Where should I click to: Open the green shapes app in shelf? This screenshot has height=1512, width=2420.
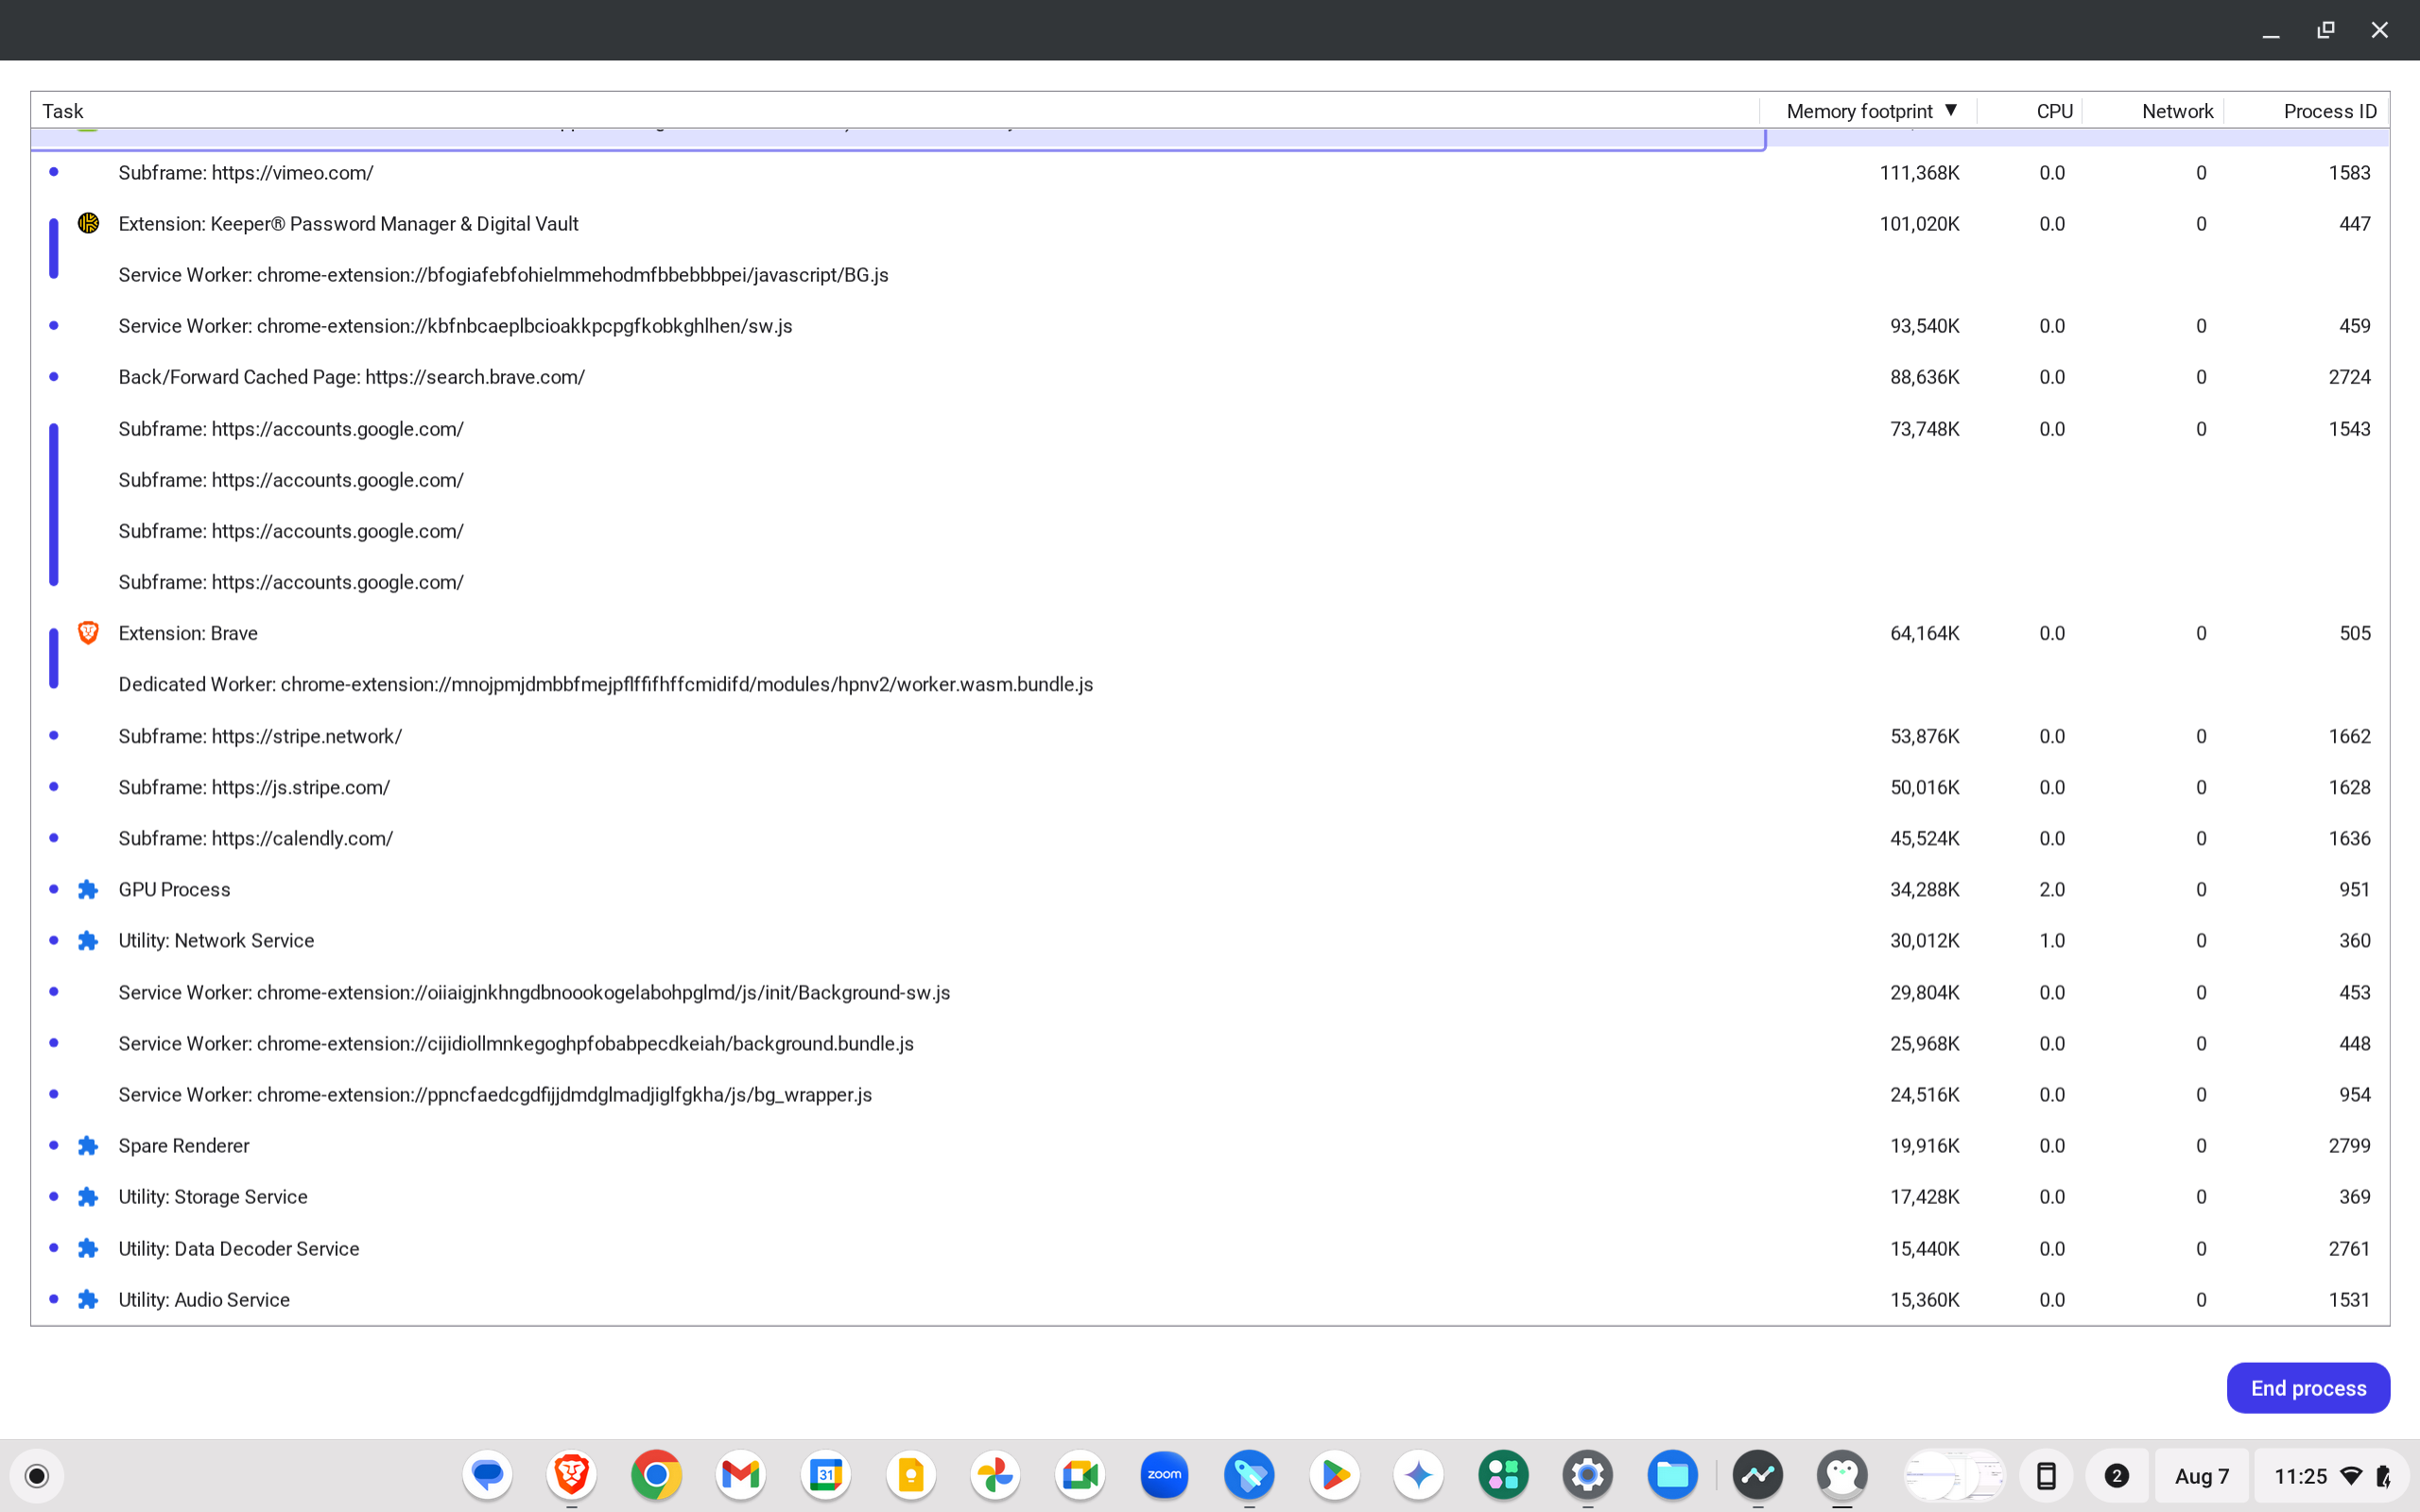(1503, 1475)
